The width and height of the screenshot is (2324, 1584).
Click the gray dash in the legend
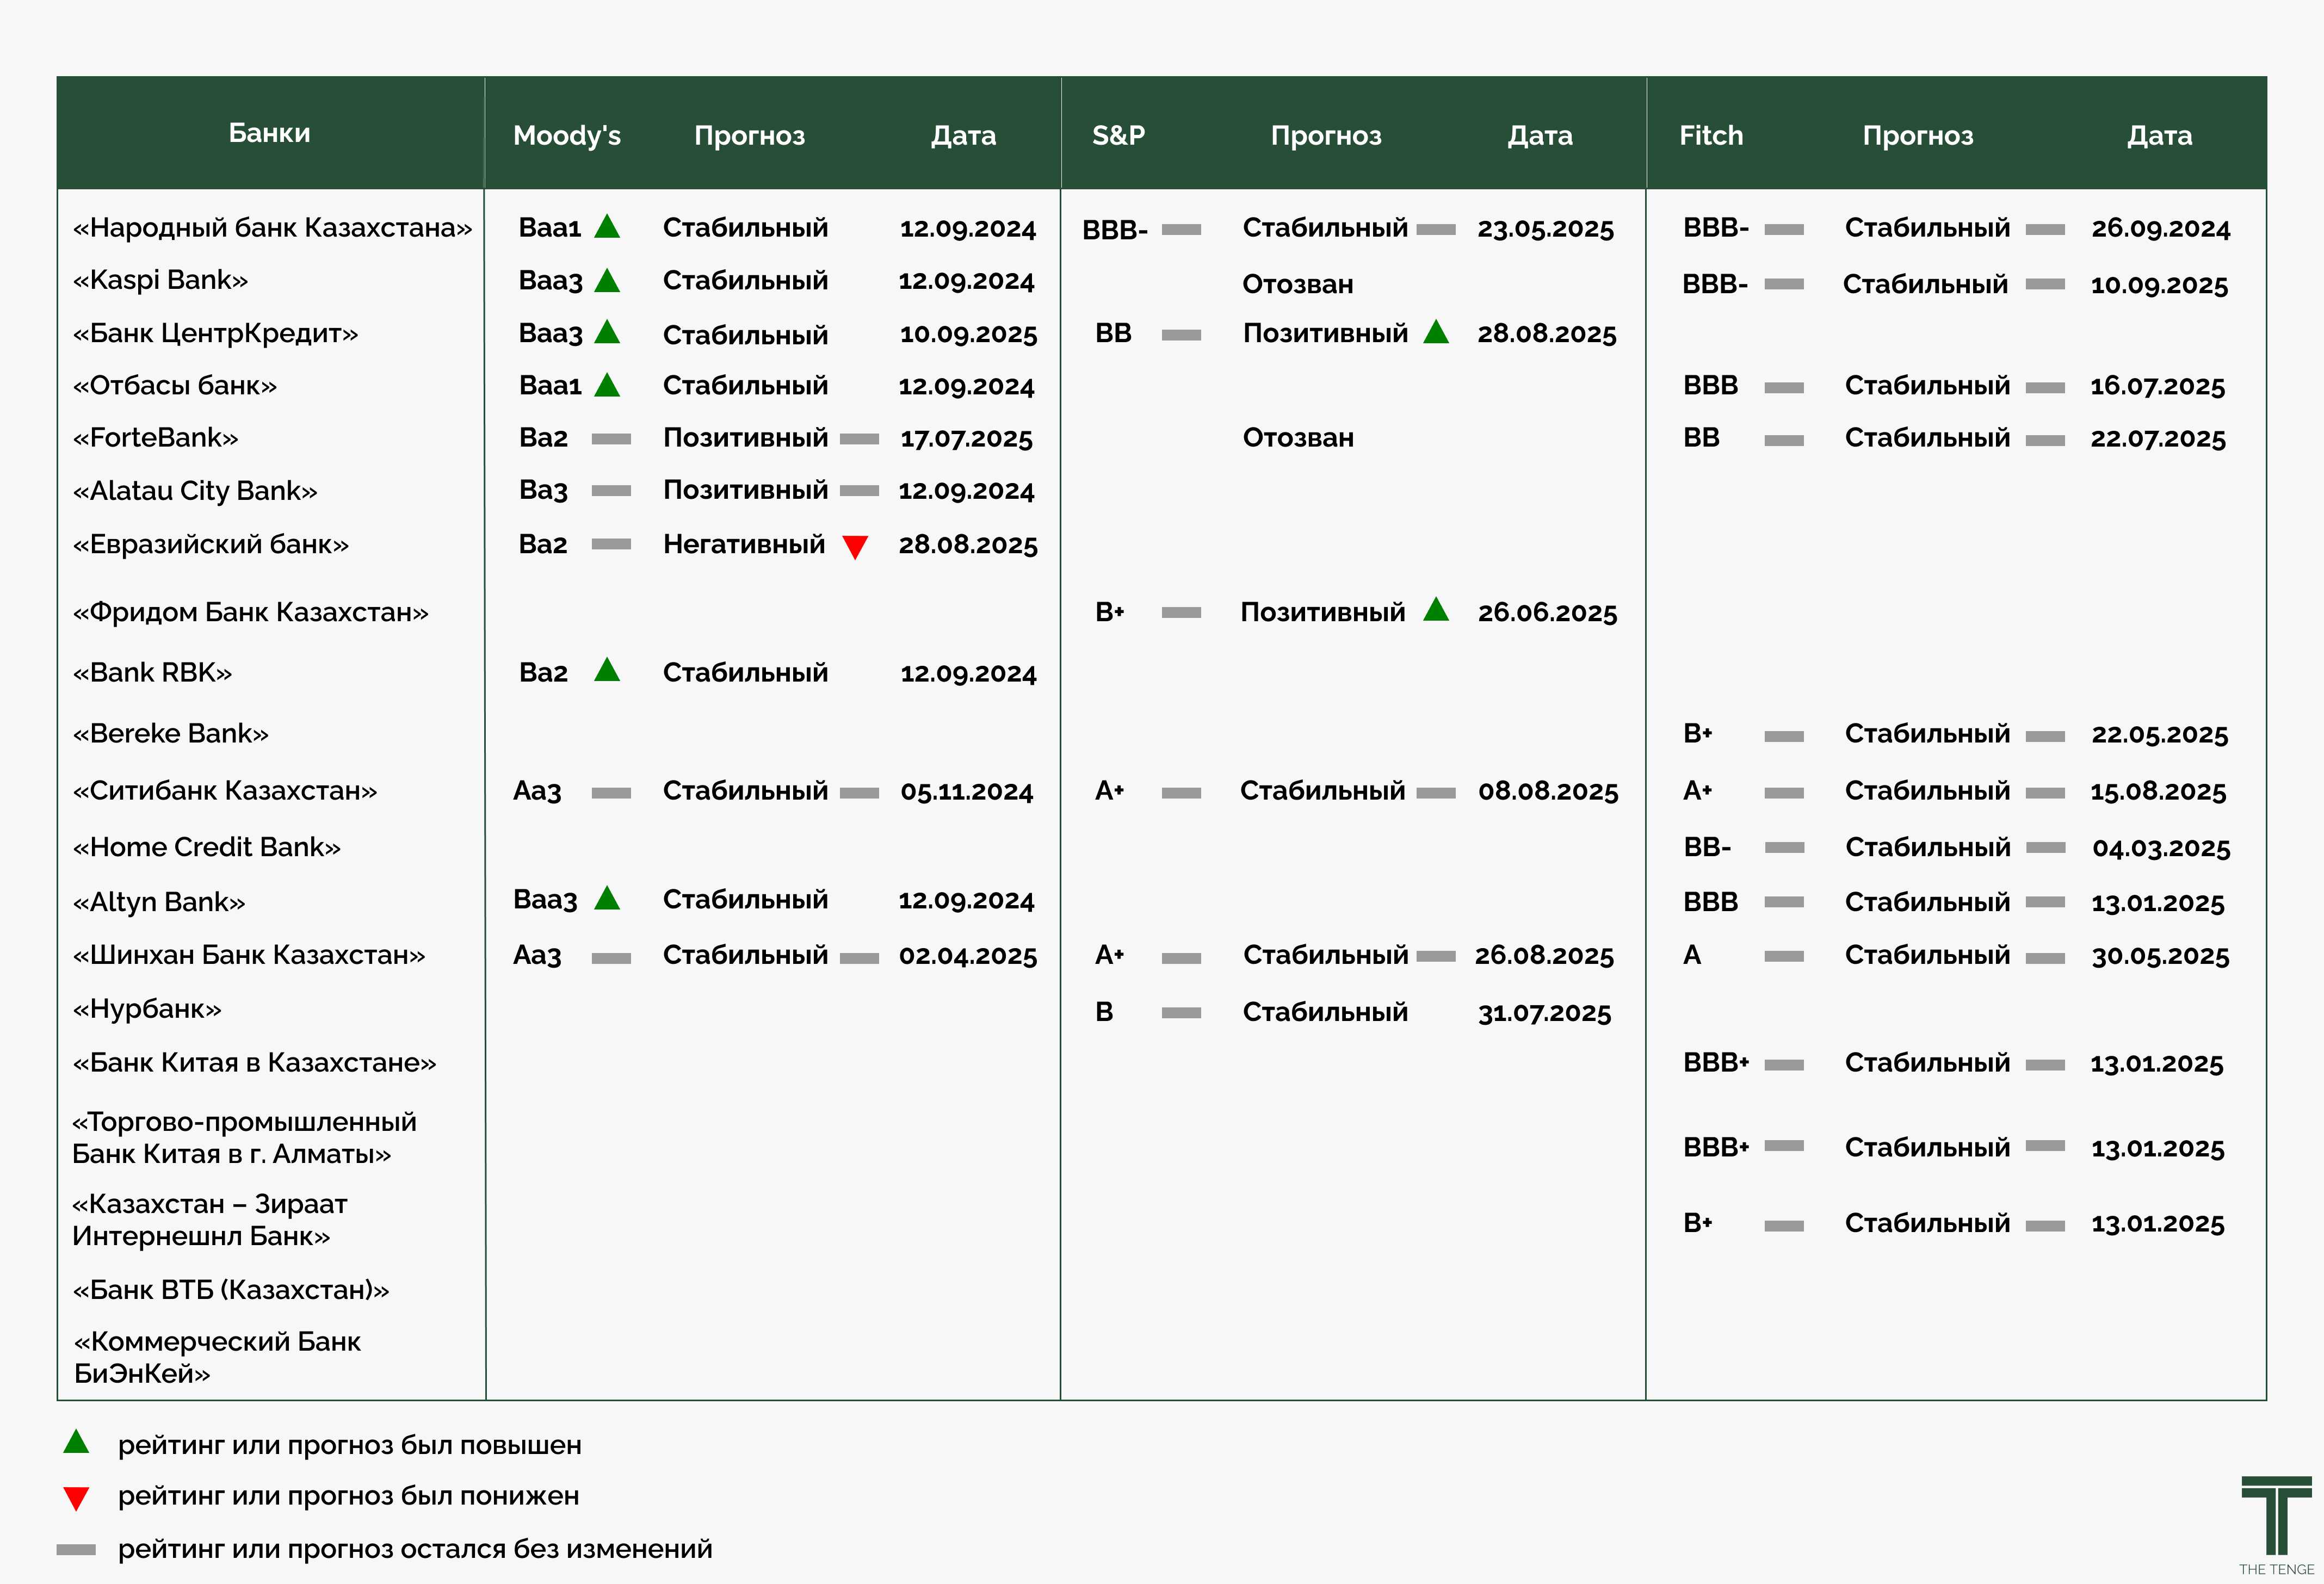[76, 1550]
